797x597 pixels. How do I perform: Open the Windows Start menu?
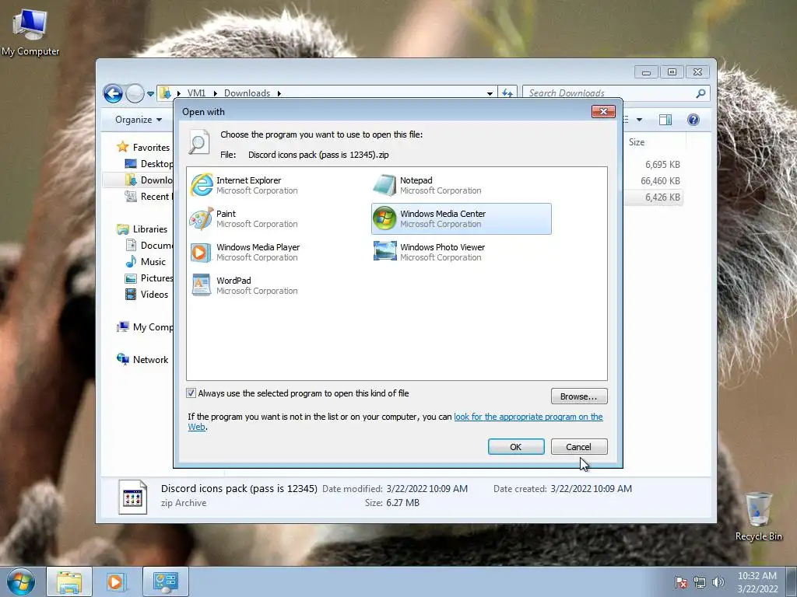tap(20, 581)
